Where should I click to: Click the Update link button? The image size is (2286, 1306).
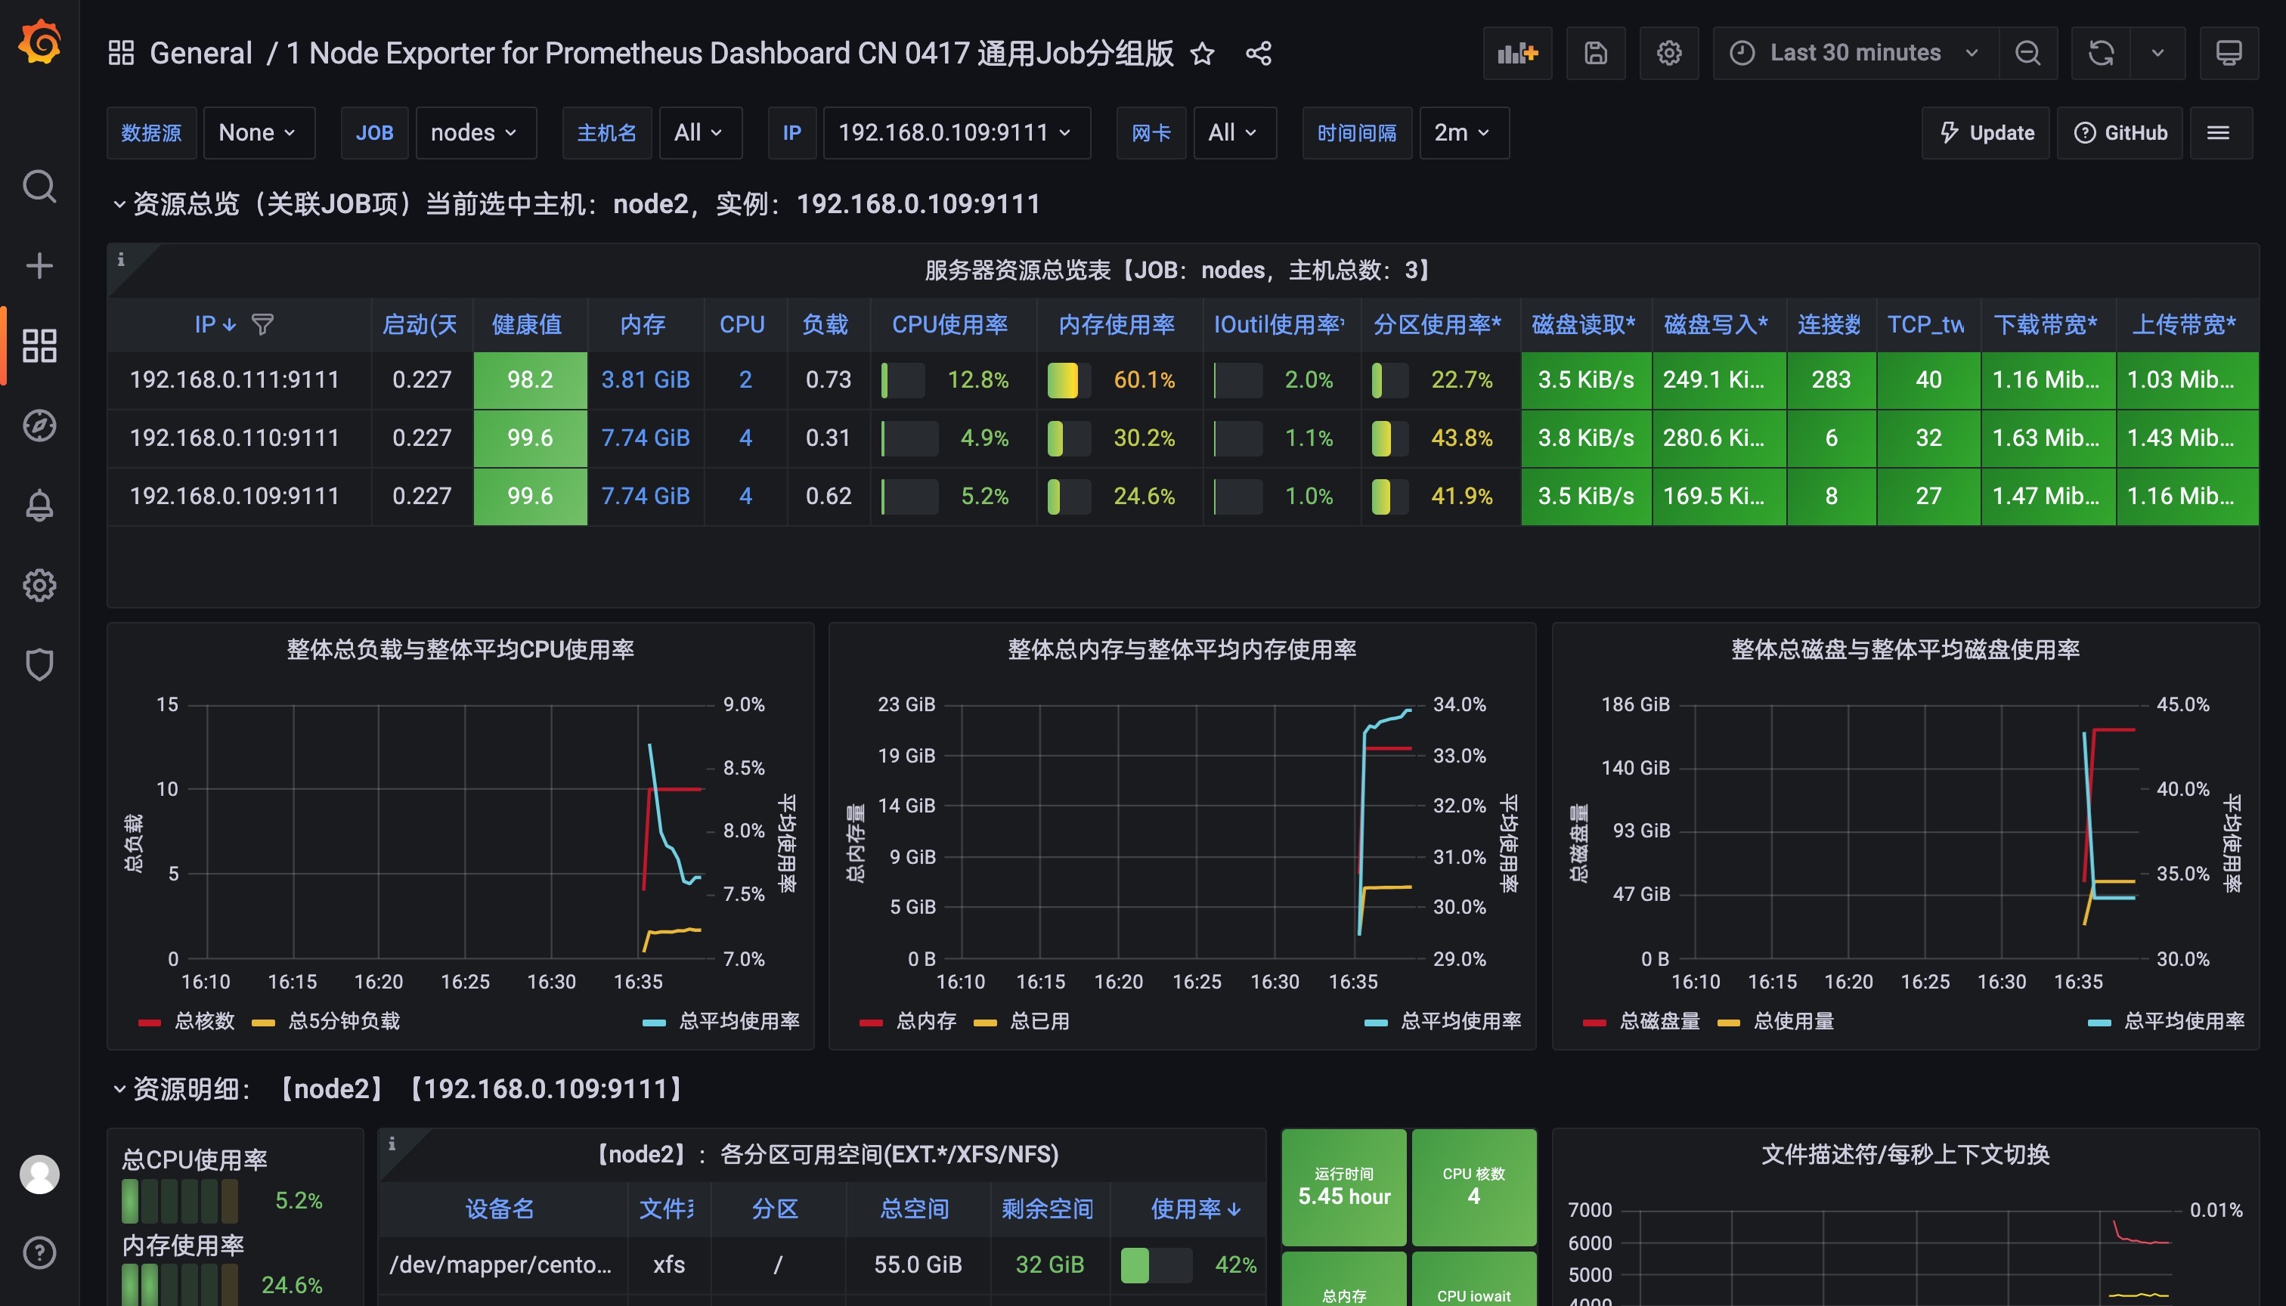(x=1985, y=133)
